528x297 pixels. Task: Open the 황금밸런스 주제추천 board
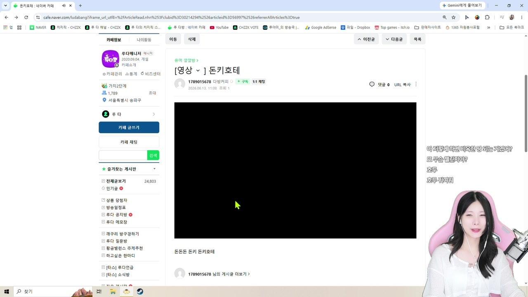(125, 248)
